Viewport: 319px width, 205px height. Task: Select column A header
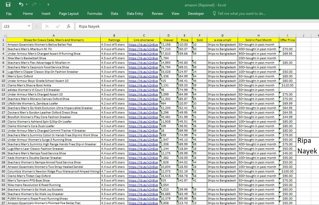pos(54,36)
